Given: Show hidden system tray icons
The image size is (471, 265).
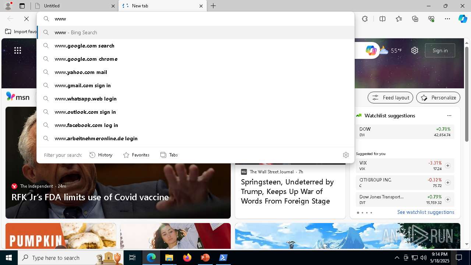Looking at the screenshot, I should (397, 258).
